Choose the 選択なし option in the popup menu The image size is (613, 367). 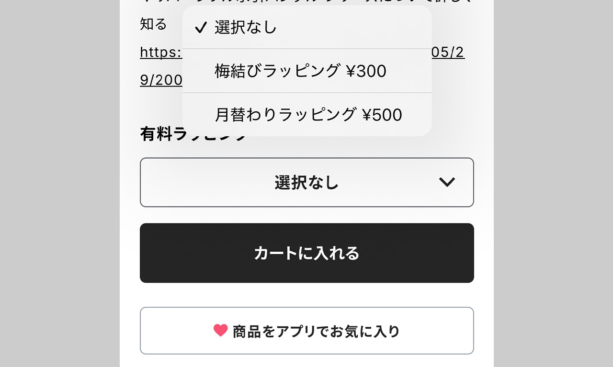(x=307, y=27)
